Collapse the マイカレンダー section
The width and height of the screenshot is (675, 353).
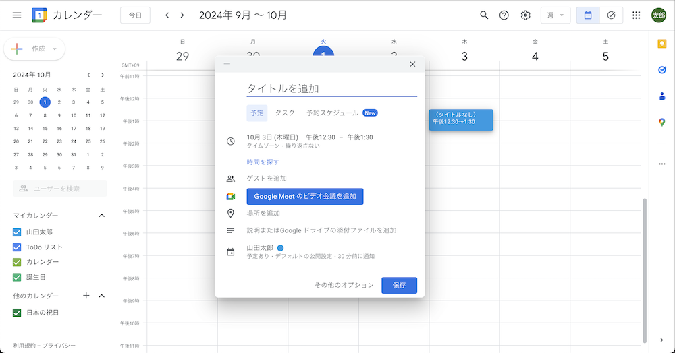tap(102, 216)
